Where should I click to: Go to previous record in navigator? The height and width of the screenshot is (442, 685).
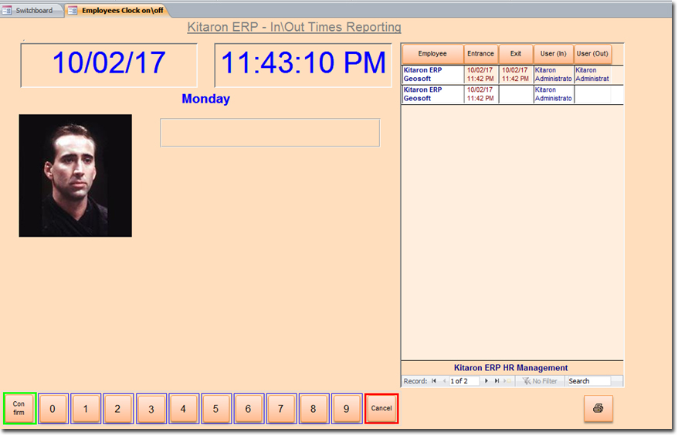444,381
